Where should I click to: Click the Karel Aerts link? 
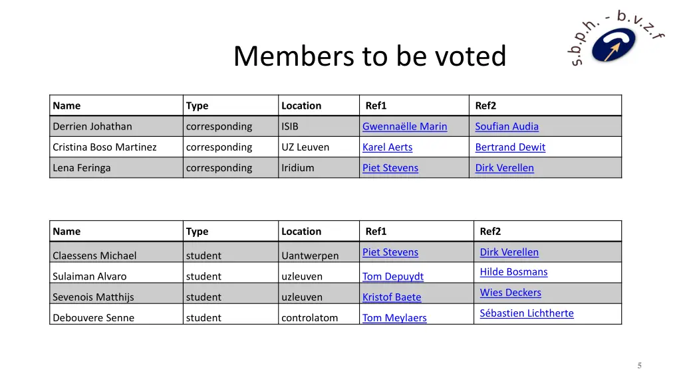click(x=387, y=147)
